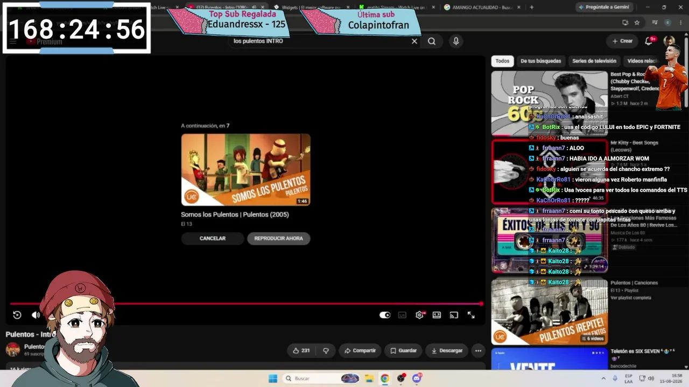Open the more actions three-dot menu
The image size is (689, 387).
(478, 350)
